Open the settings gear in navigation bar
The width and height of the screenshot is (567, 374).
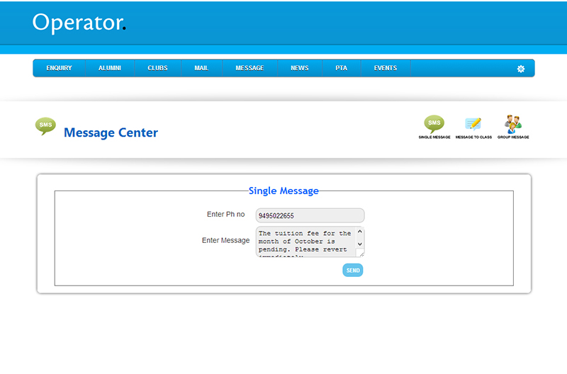(x=521, y=69)
